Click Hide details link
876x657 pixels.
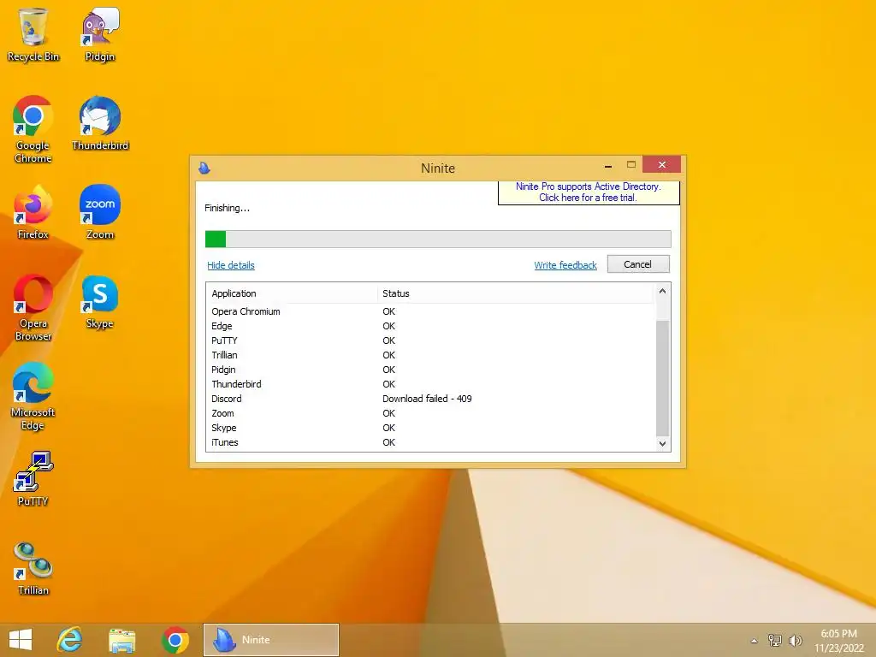[x=231, y=265]
